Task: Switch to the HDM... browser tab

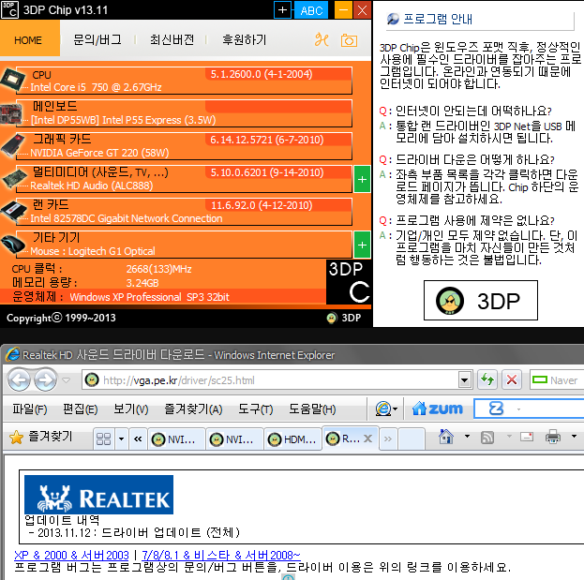Action: point(292,439)
